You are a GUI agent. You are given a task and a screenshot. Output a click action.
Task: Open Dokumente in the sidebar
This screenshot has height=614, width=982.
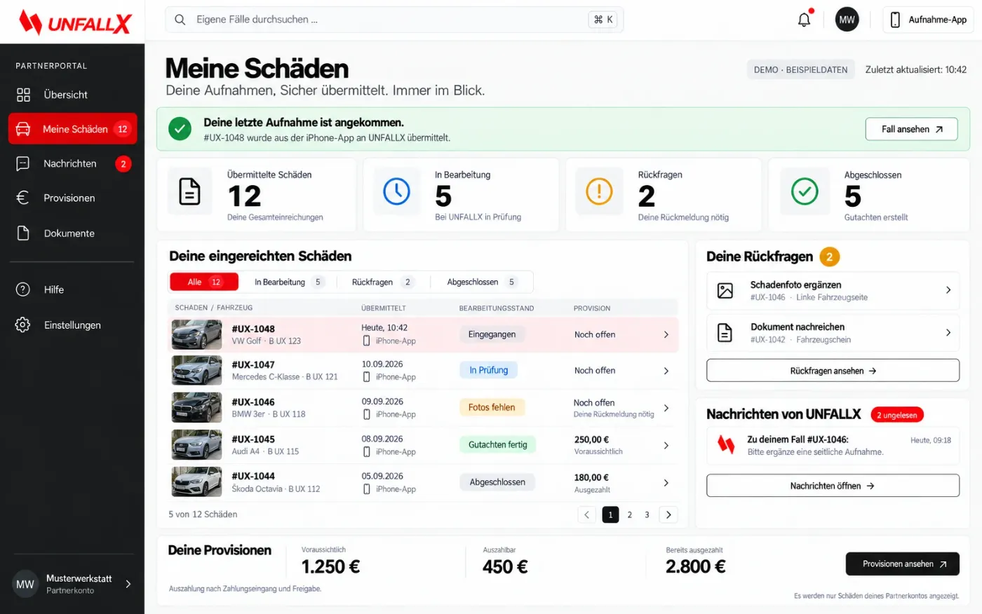(72, 233)
